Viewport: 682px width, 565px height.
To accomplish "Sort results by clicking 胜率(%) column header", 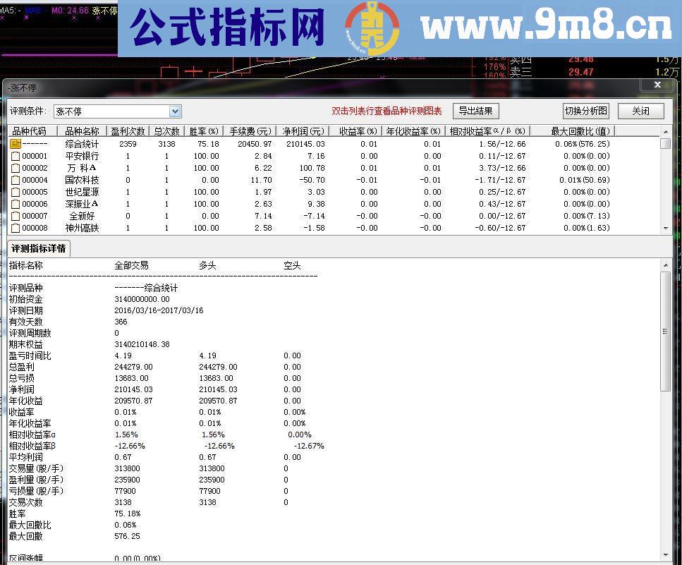I will pos(205,130).
